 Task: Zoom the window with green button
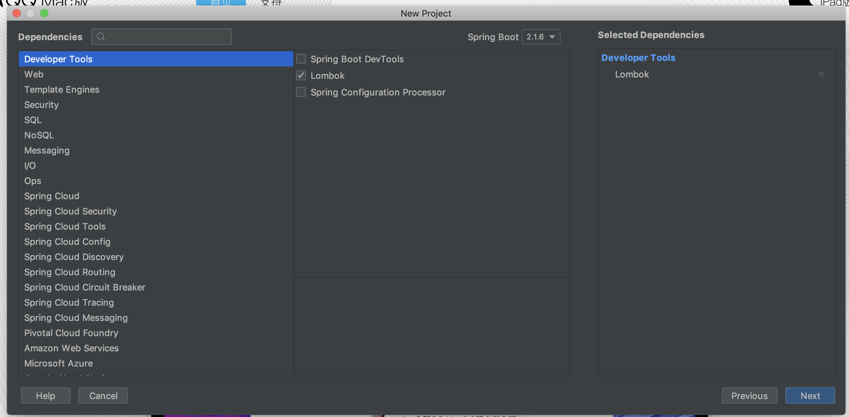(x=44, y=13)
